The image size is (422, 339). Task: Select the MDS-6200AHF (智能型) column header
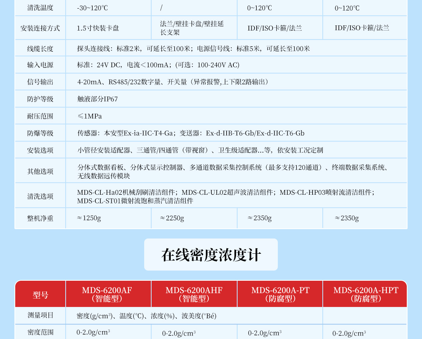click(194, 294)
